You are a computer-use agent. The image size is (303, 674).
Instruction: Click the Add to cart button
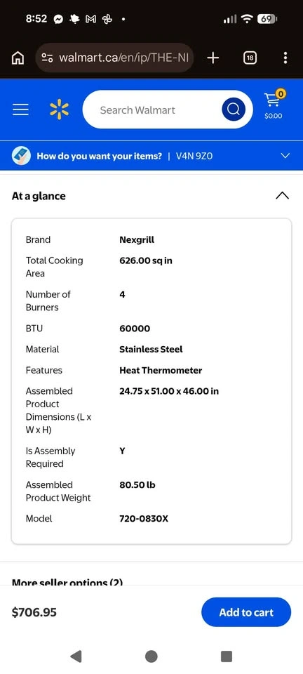(246, 612)
